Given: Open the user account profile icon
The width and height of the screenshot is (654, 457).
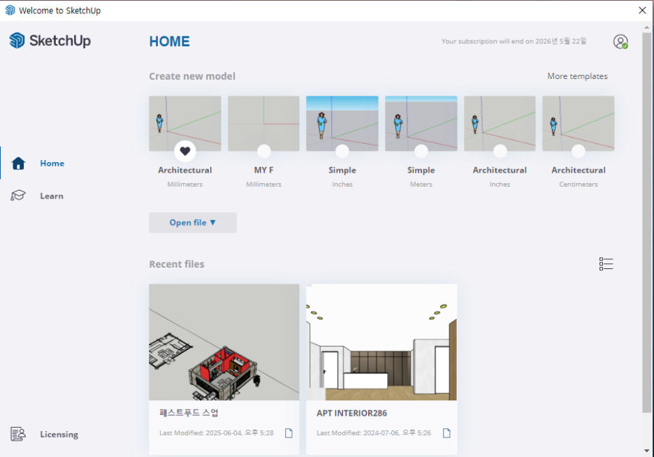Looking at the screenshot, I should point(620,41).
